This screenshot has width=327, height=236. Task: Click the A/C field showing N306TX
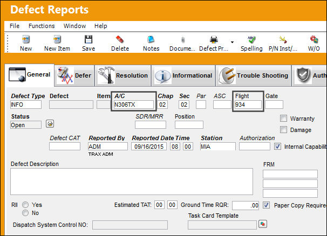coord(134,105)
